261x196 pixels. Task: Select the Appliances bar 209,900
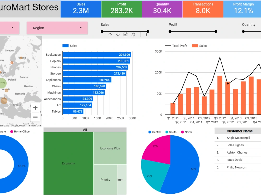click(x=87, y=80)
